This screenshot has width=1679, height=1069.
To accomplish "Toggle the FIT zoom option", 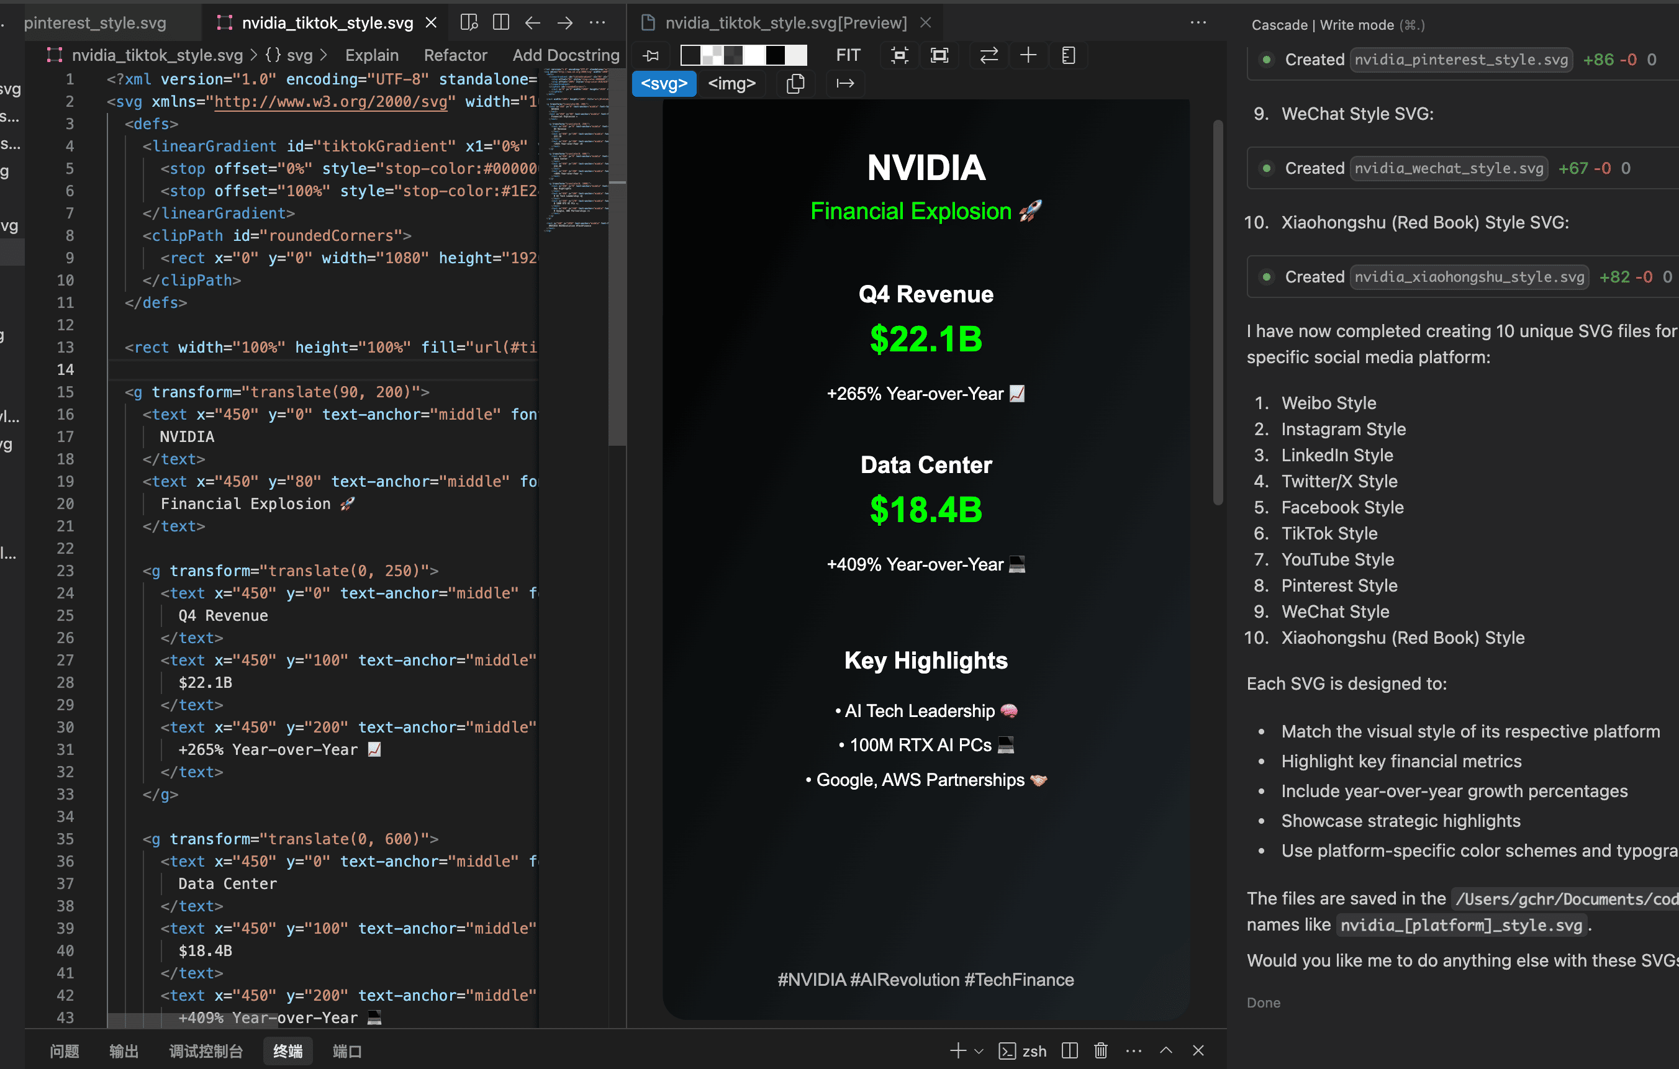I will click(848, 55).
